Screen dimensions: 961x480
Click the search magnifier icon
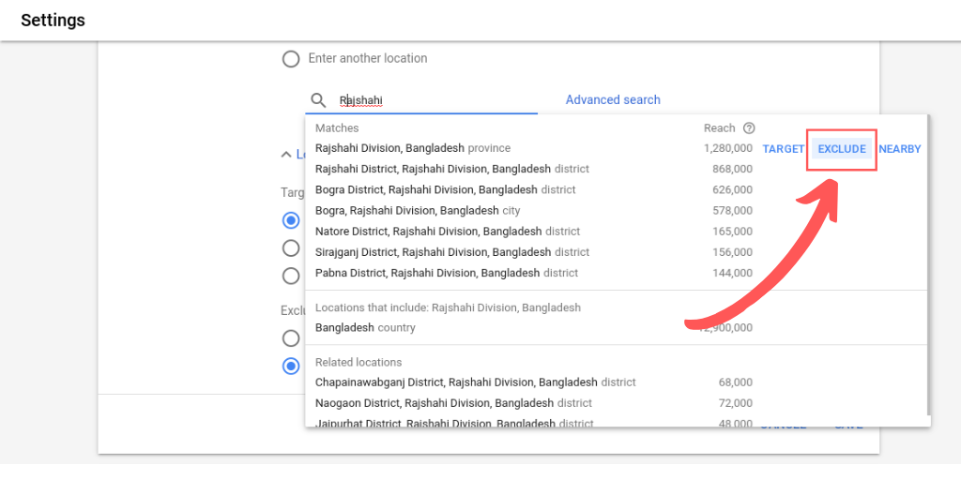[x=319, y=100]
